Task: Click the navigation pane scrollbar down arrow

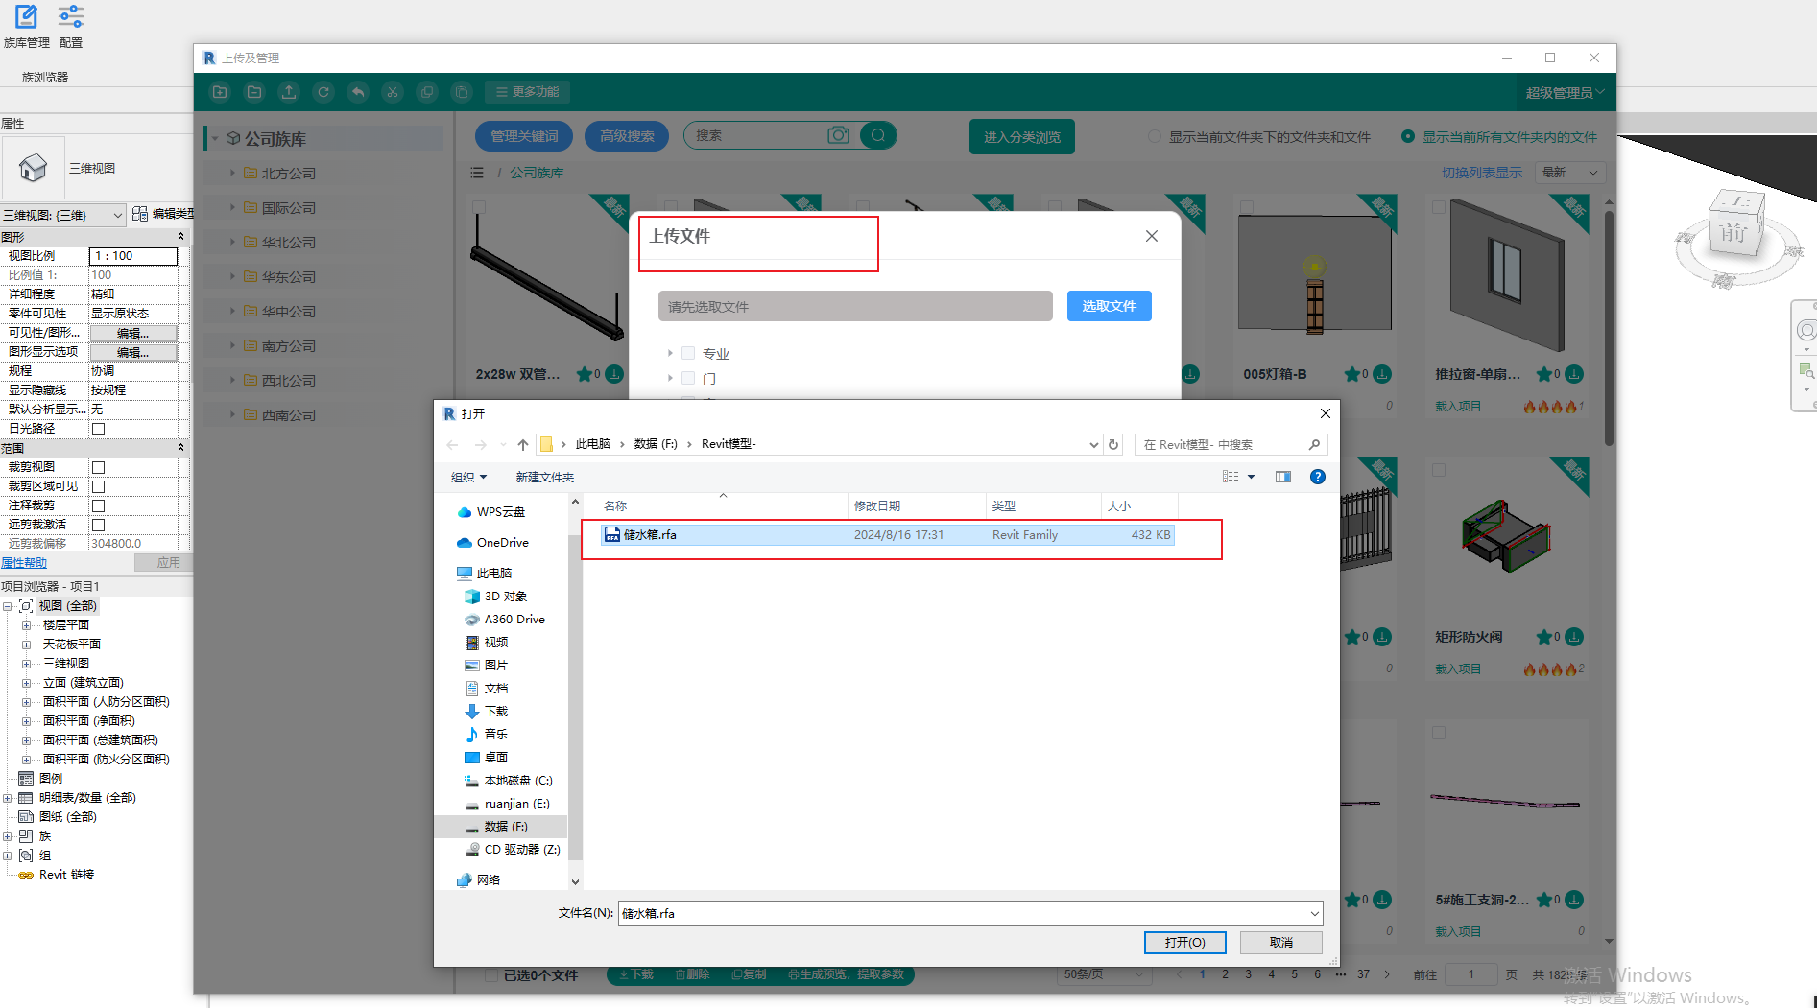Action: click(575, 881)
